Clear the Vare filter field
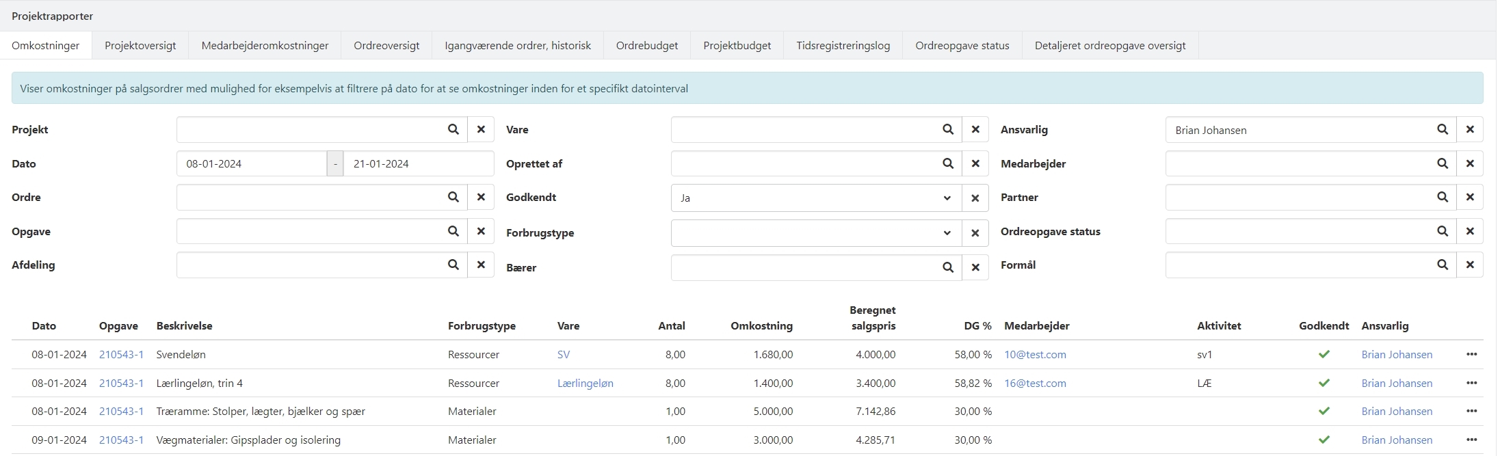This screenshot has height=456, width=1500. click(975, 129)
